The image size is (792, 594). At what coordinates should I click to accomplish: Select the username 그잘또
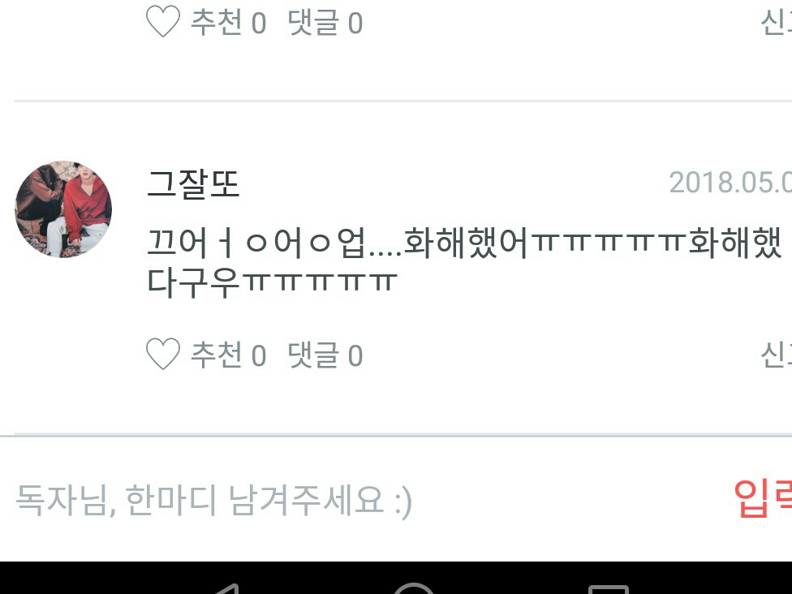pos(192,183)
